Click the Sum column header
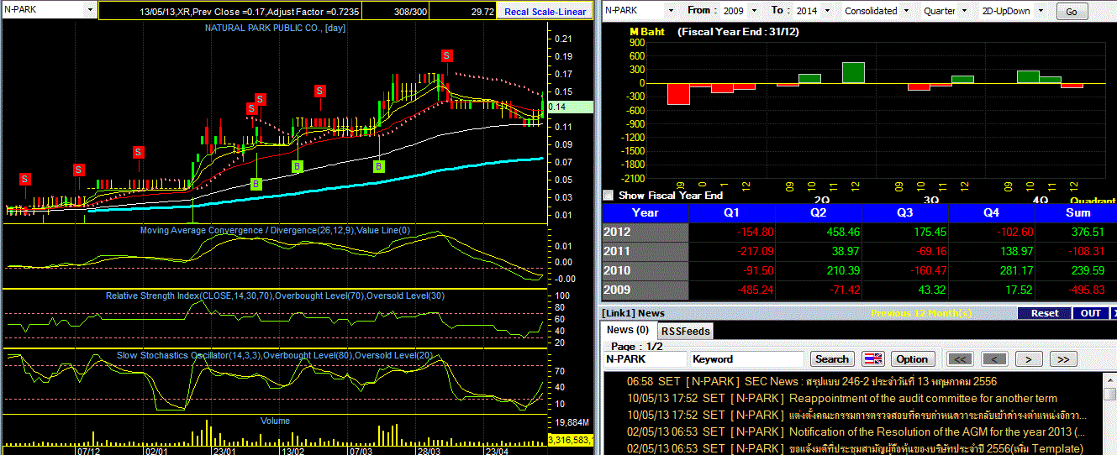Image resolution: width=1117 pixels, height=455 pixels. (x=1077, y=212)
